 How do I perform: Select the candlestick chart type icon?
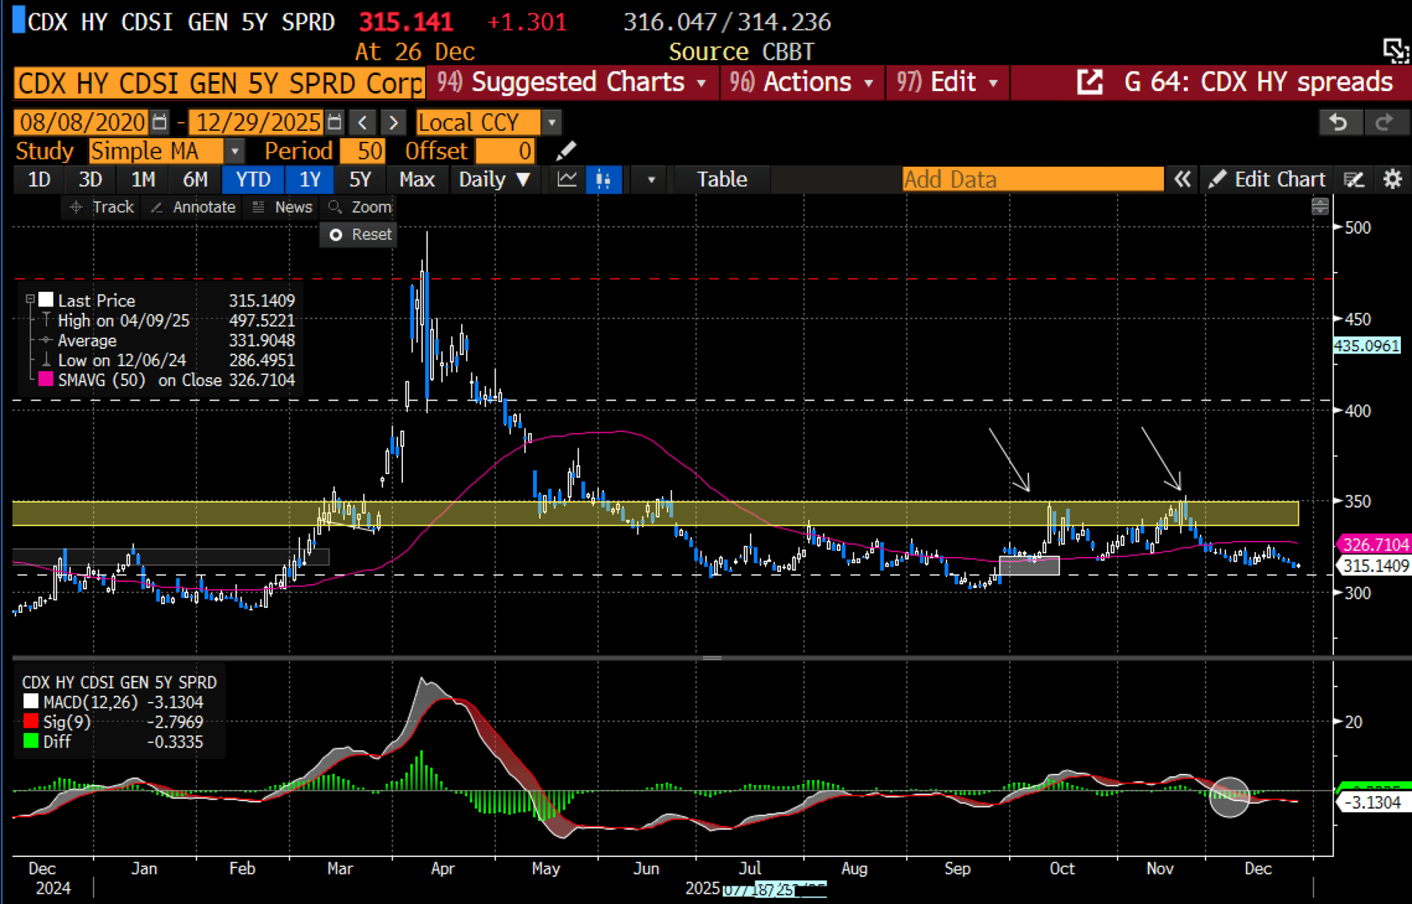coord(604,179)
